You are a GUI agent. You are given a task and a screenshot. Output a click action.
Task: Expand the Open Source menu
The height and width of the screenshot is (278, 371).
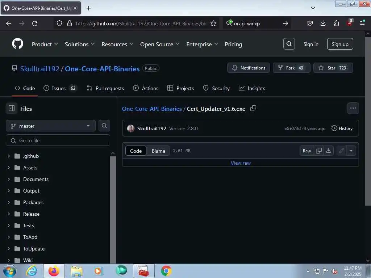[160, 44]
